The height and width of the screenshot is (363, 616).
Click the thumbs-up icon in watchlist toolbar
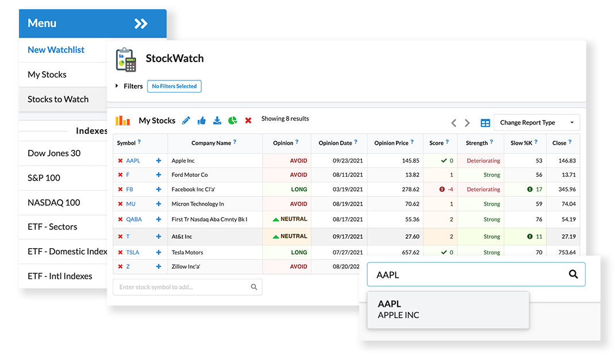pyautogui.click(x=202, y=121)
